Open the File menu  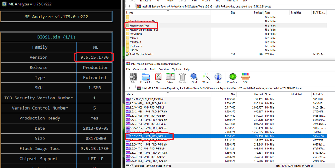tap(128, 69)
